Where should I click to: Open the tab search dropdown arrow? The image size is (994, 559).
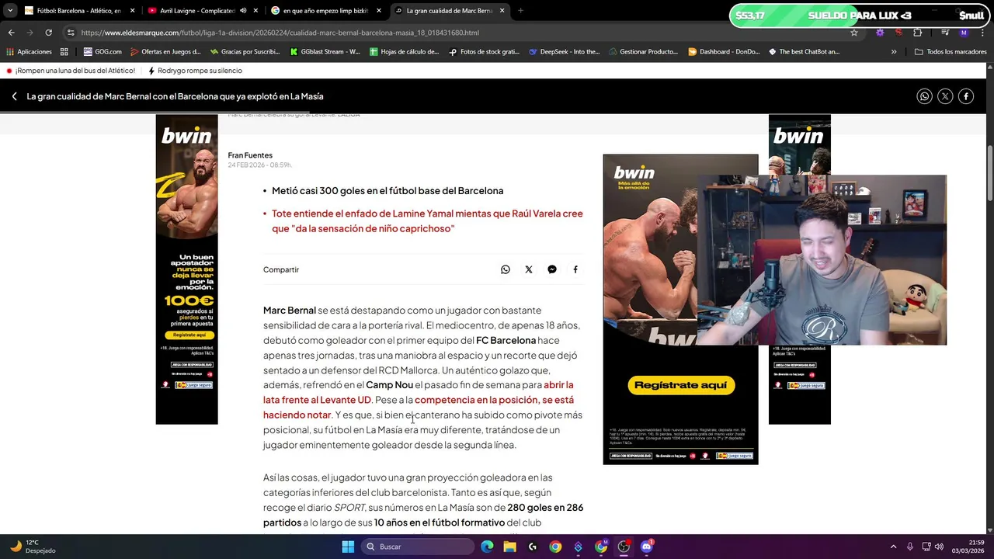[x=9, y=11]
